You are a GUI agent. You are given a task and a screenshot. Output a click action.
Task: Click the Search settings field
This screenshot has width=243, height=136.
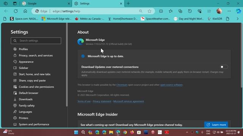click(36, 41)
